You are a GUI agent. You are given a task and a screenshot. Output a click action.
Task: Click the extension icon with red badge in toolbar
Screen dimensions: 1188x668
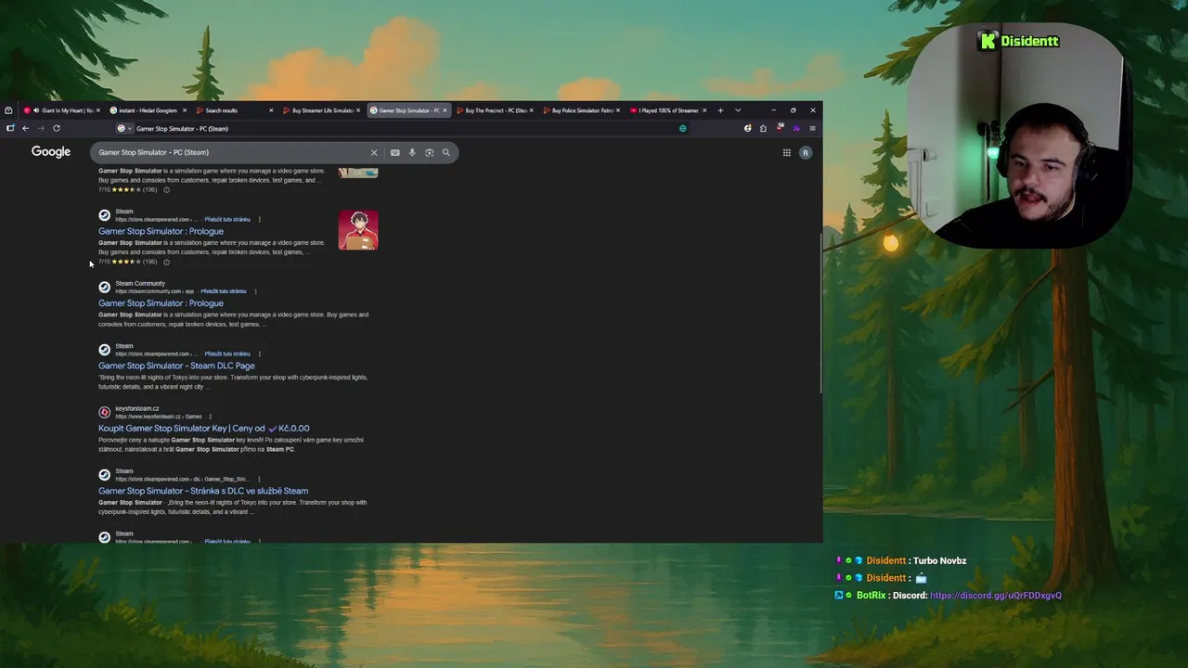click(780, 128)
